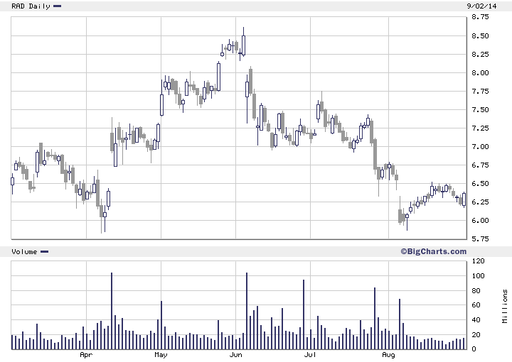Click the last candlestick at chart's right edge

[464, 199]
